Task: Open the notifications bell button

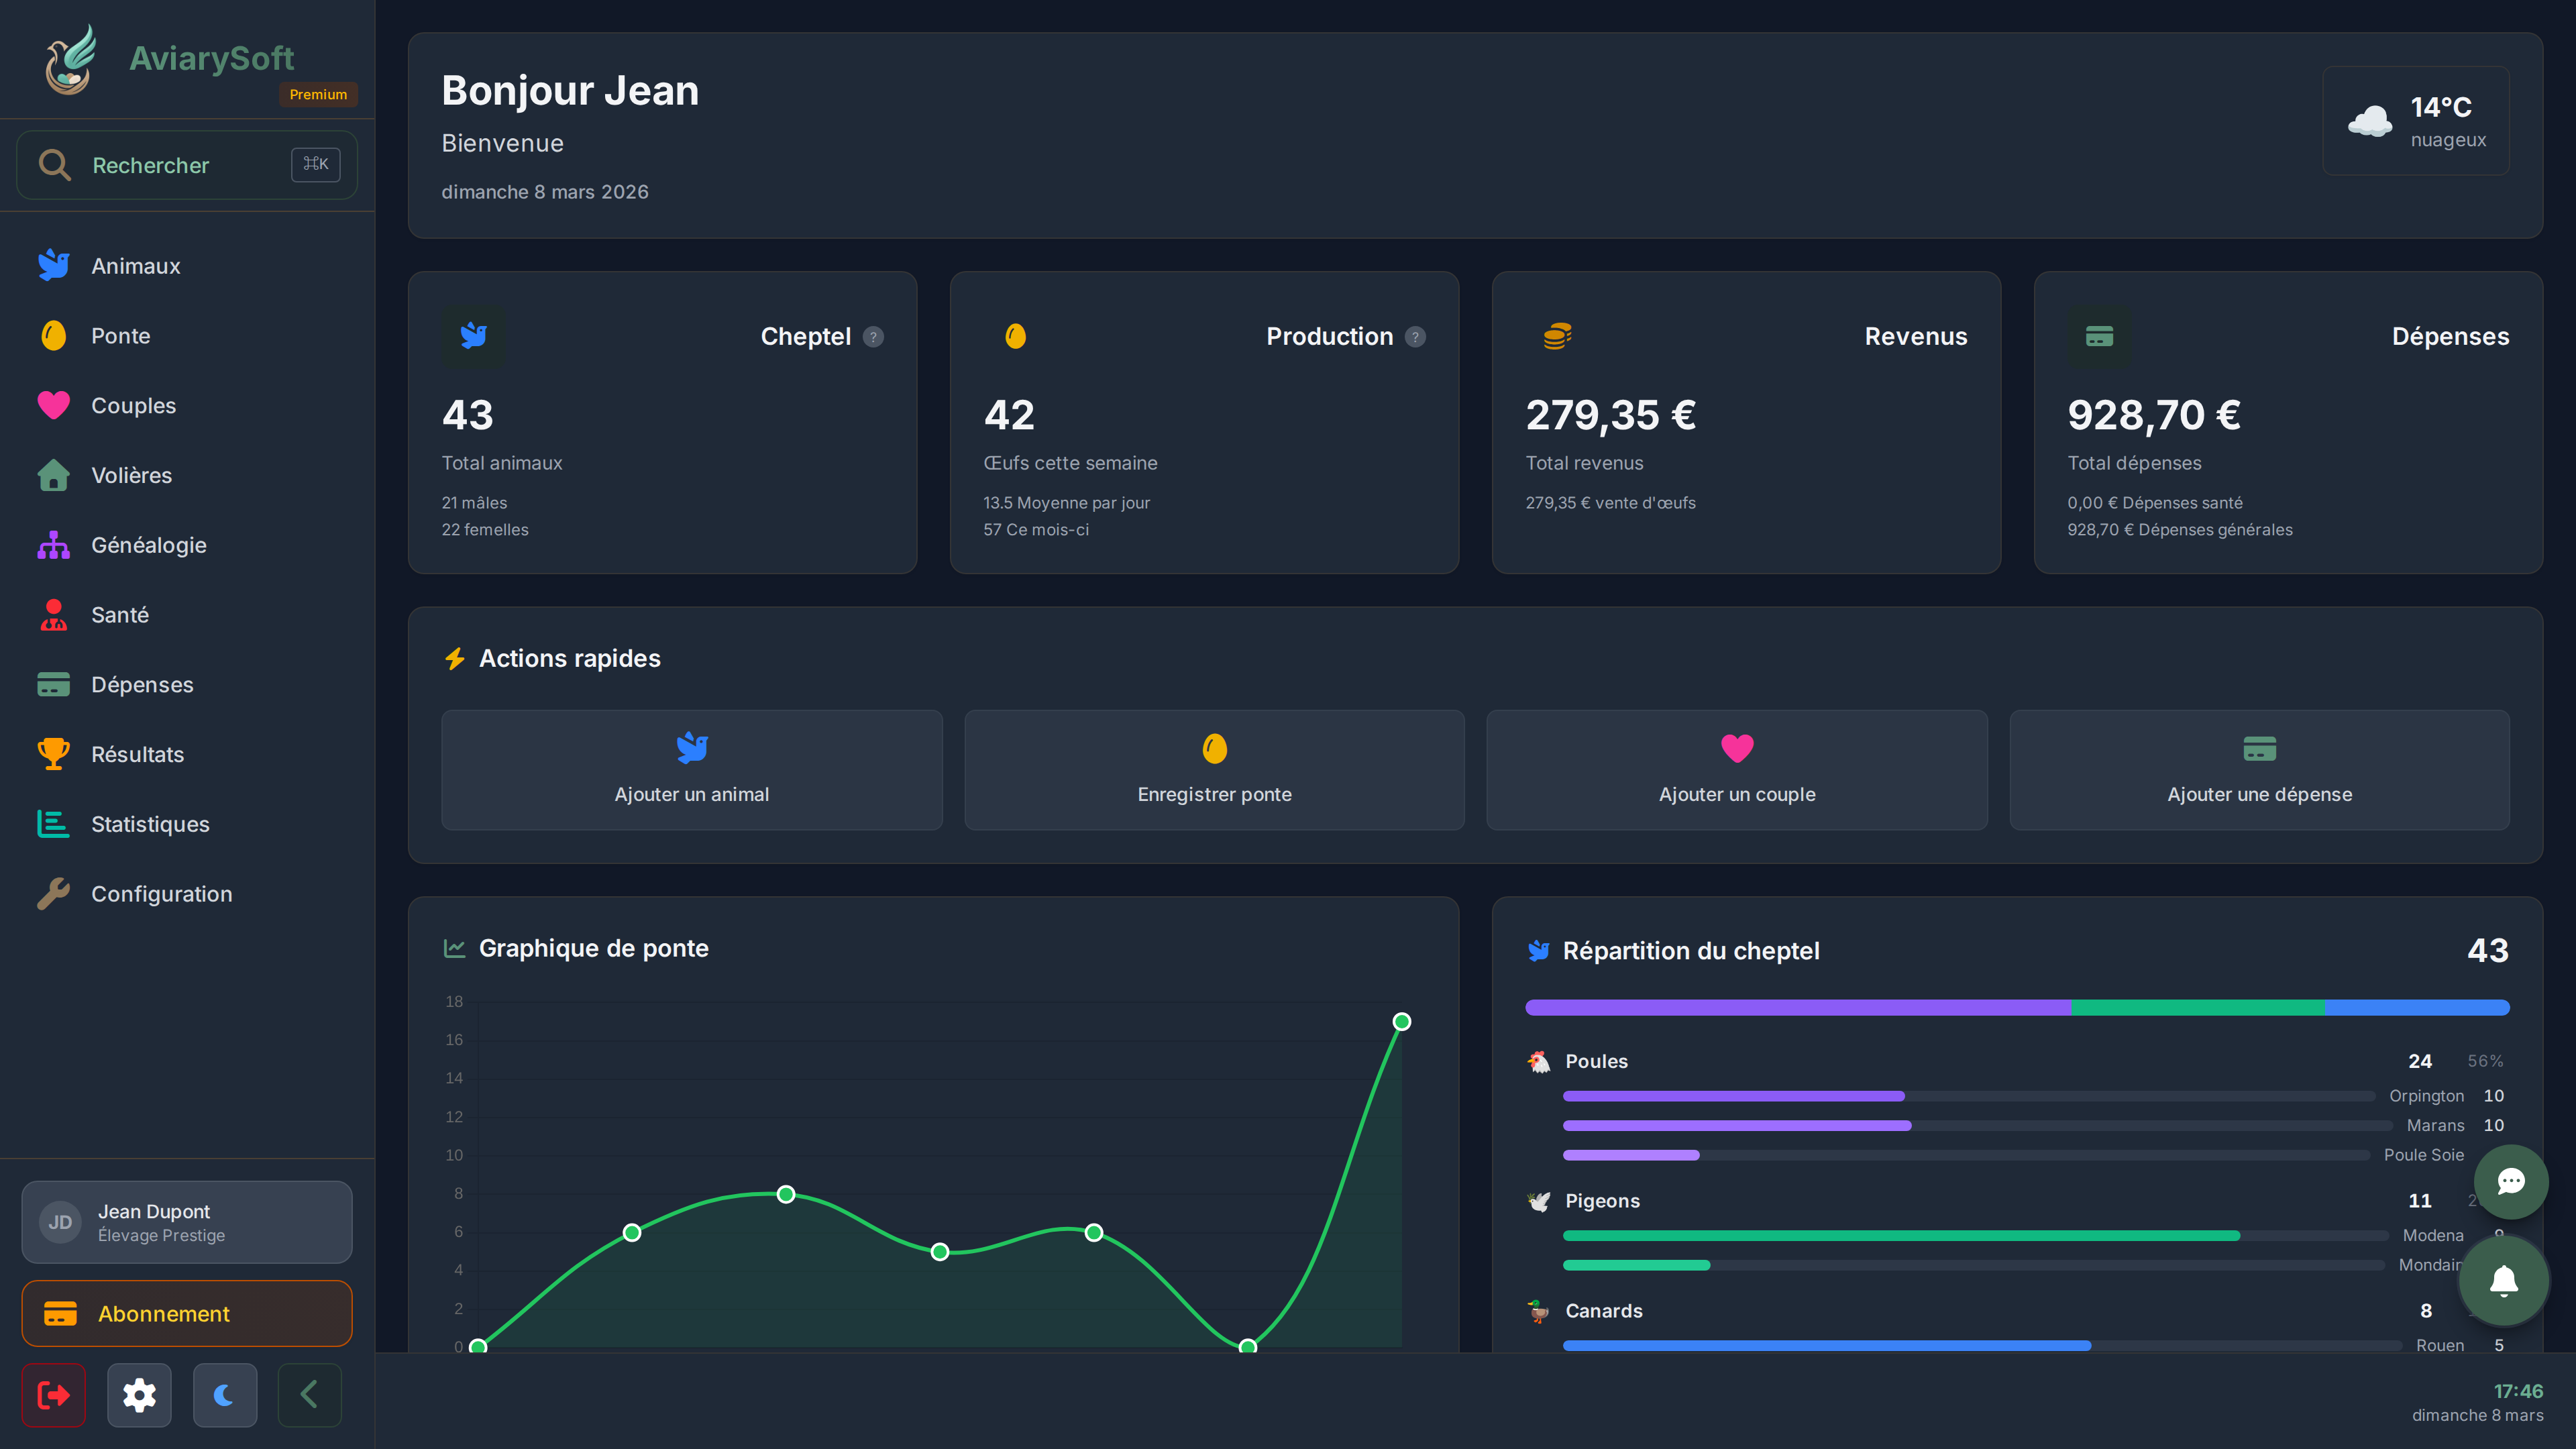Action: pyautogui.click(x=2505, y=1281)
